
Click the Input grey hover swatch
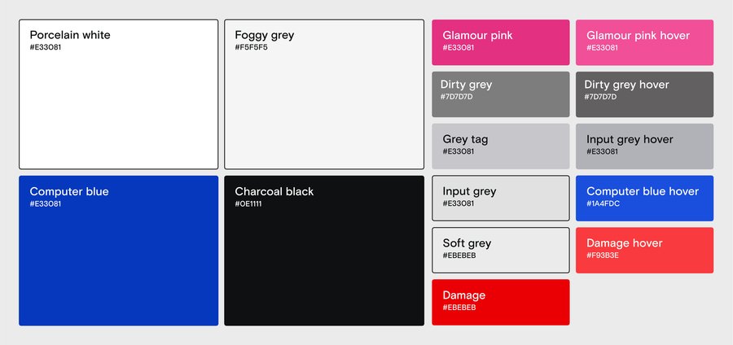[644, 146]
